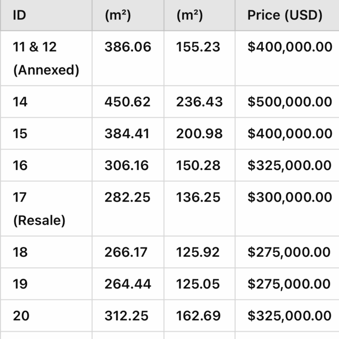Select the 236.43 cell
The width and height of the screenshot is (339, 339).
click(199, 102)
